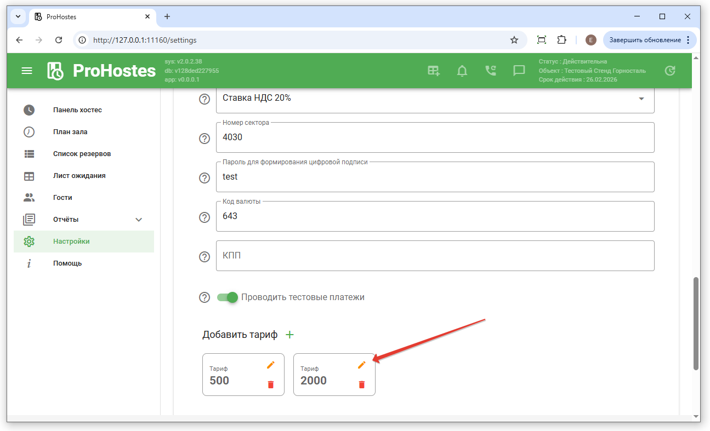Go to the Reservations list menu item

pyautogui.click(x=82, y=154)
